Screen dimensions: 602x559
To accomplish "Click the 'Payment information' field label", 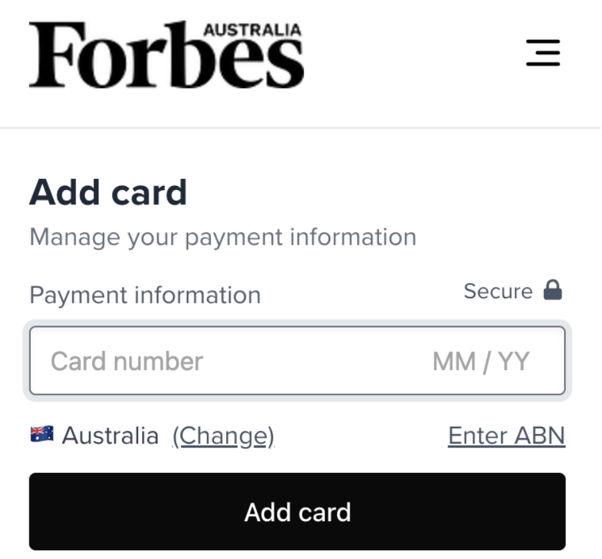I will 145,295.
